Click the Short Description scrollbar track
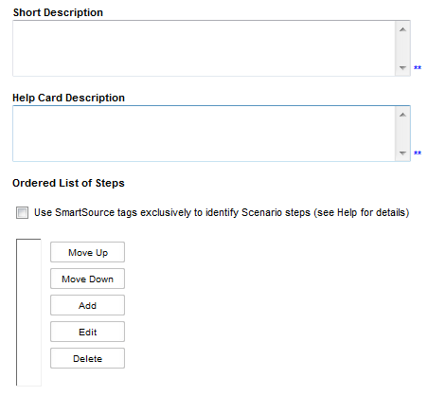 coord(402,48)
